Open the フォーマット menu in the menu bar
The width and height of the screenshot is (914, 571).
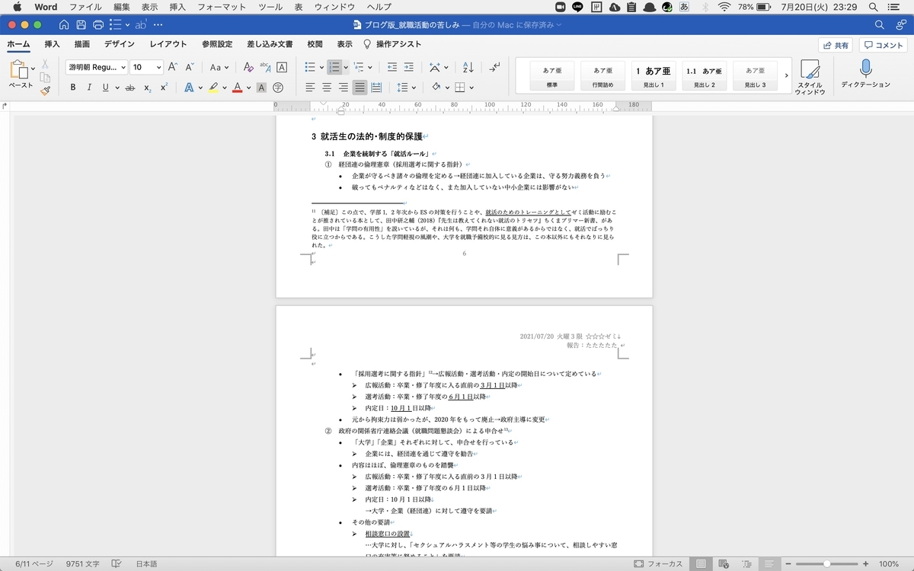(222, 7)
